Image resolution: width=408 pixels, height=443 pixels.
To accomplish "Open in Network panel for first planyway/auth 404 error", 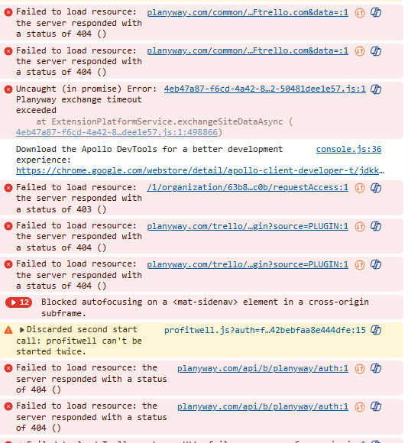I will [359, 368].
